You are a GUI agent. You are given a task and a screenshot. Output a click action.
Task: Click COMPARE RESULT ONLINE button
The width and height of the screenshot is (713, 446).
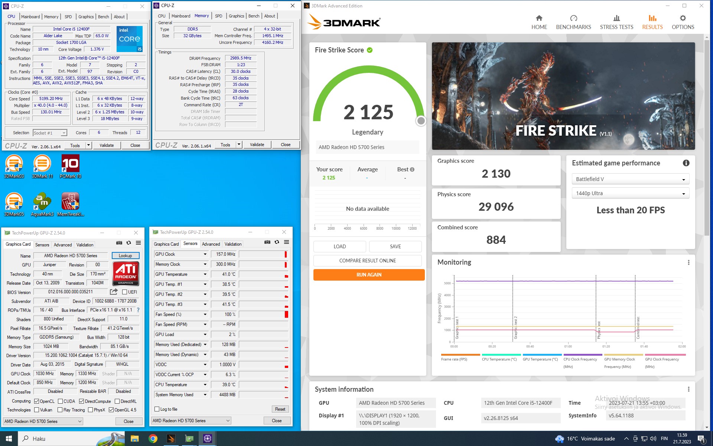367,261
